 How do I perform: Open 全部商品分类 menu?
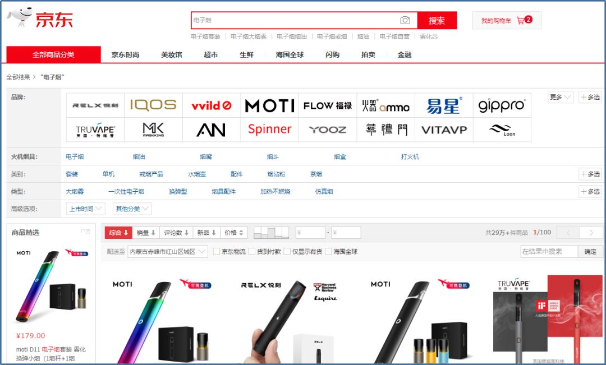tap(53, 54)
